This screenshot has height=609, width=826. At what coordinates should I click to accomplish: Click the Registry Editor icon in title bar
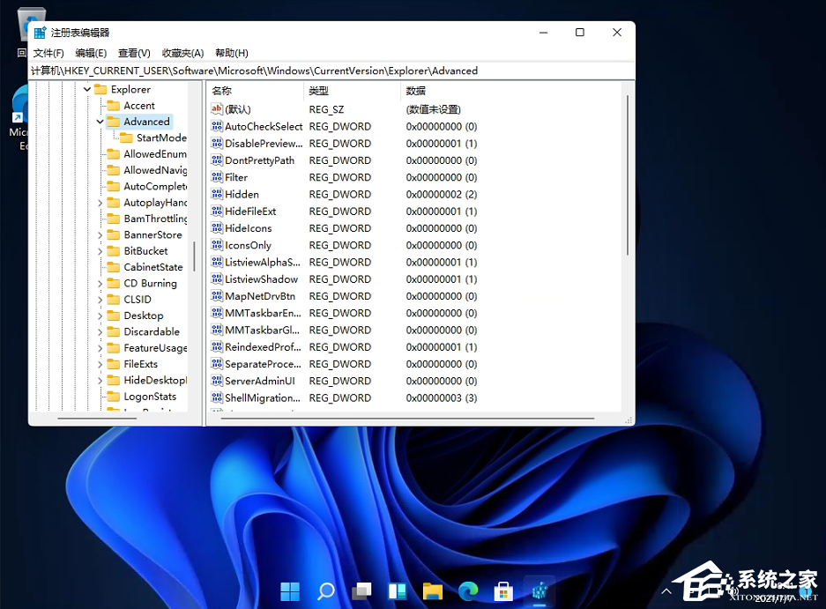point(39,31)
